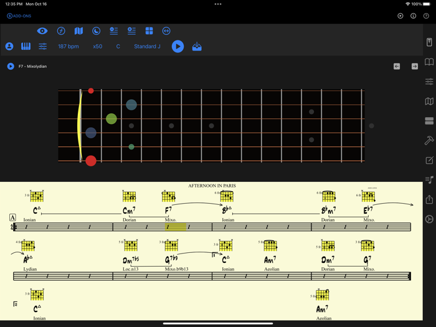Toggle the night mode moon icon
This screenshot has height=327, width=436.
coord(96,31)
